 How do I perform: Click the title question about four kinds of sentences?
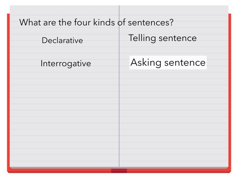[x=96, y=22]
